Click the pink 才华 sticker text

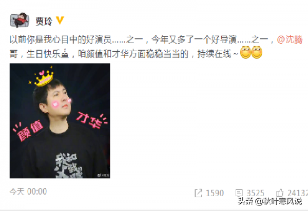point(90,120)
